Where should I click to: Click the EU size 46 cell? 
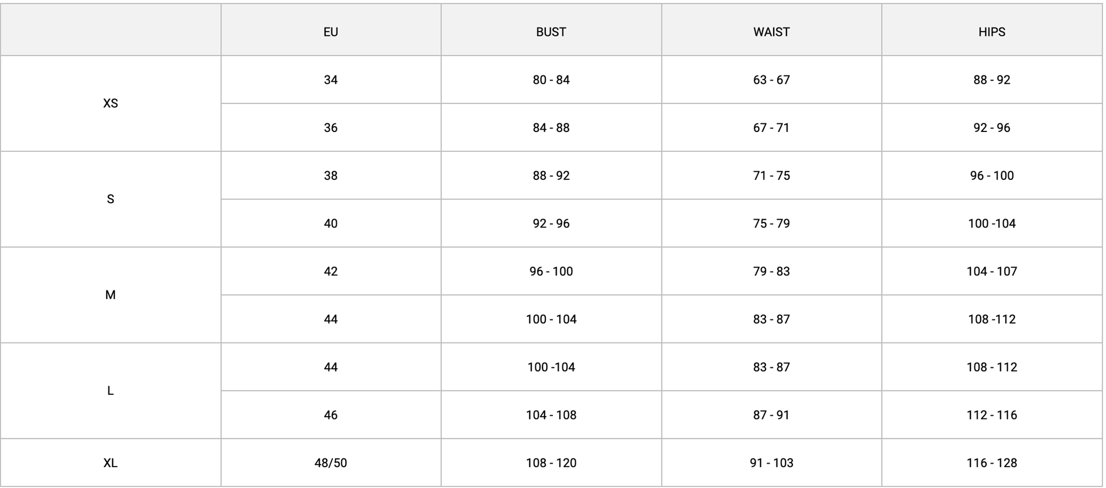click(331, 415)
